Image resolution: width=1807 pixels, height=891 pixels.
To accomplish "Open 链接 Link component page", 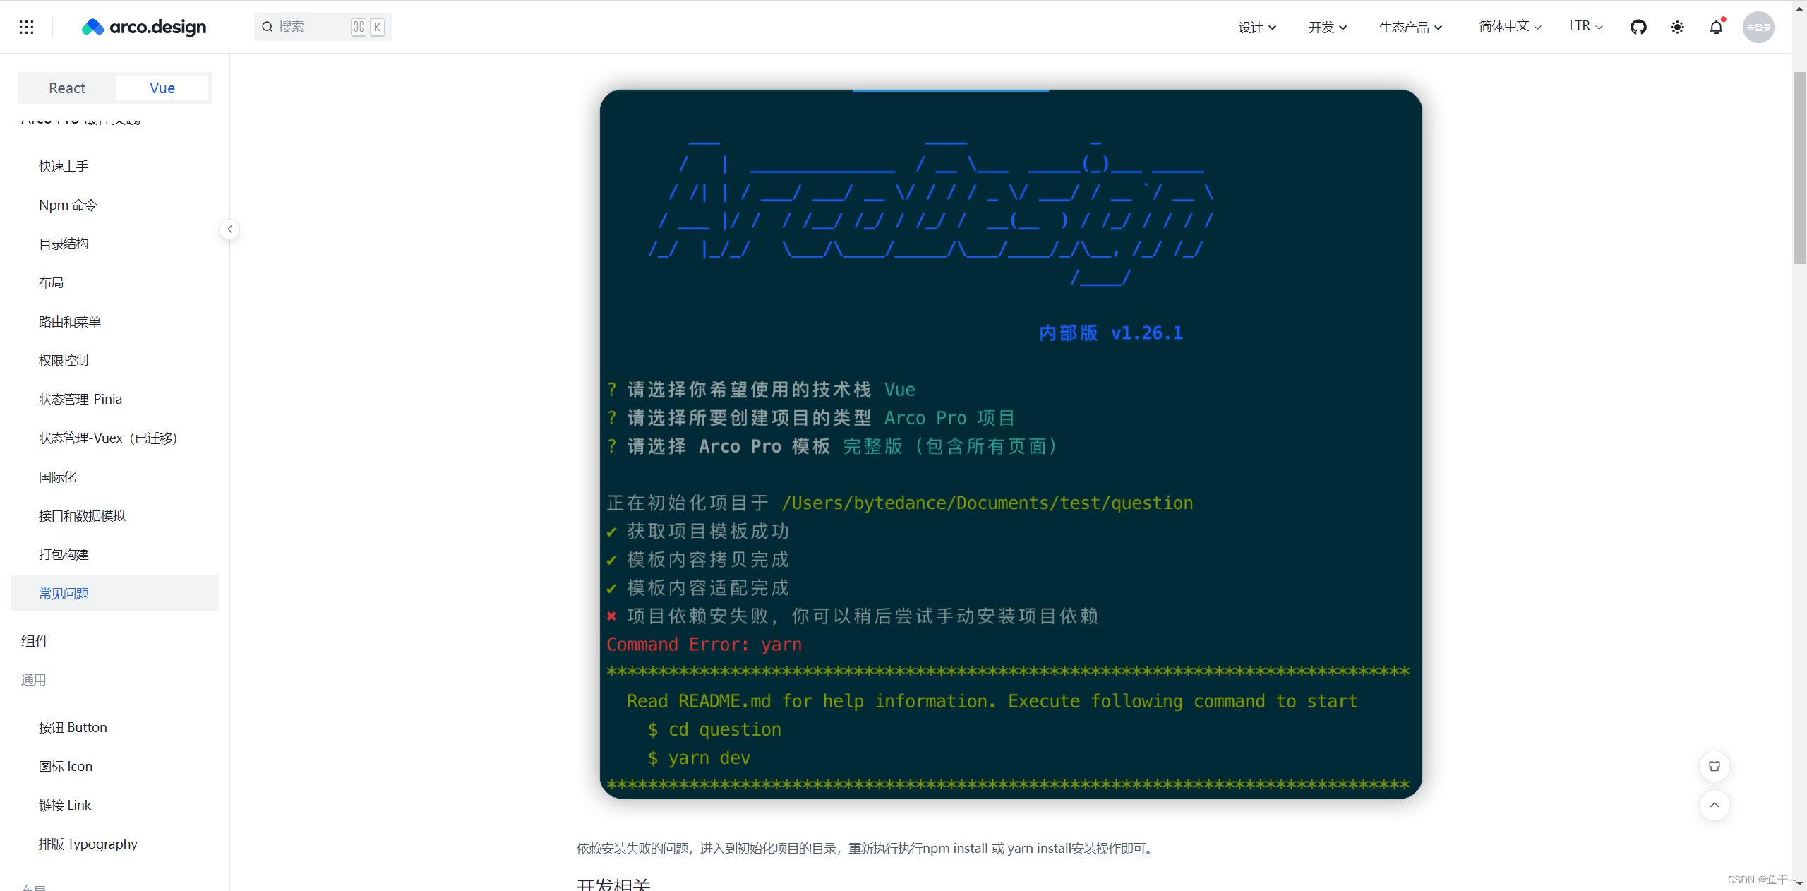I will click(114, 805).
